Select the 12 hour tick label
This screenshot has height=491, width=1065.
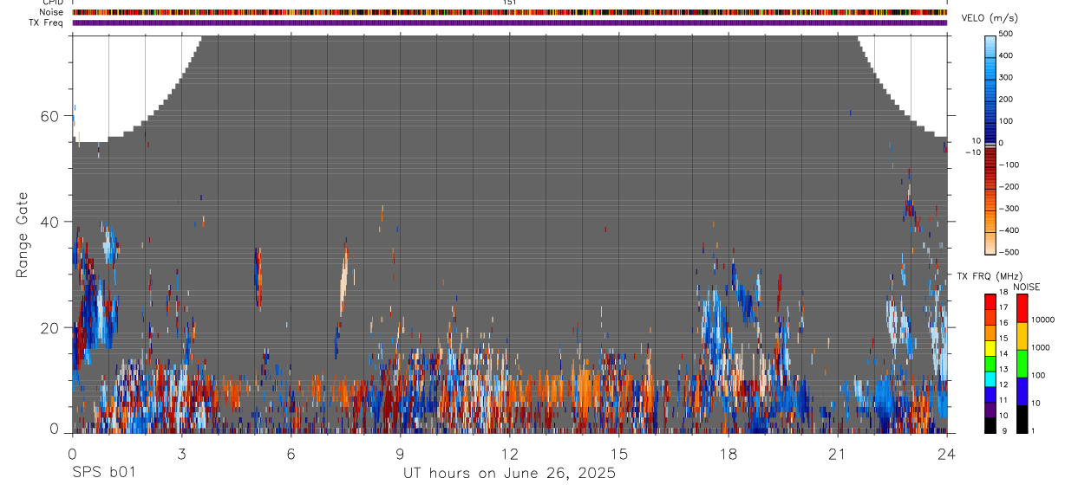pyautogui.click(x=509, y=454)
